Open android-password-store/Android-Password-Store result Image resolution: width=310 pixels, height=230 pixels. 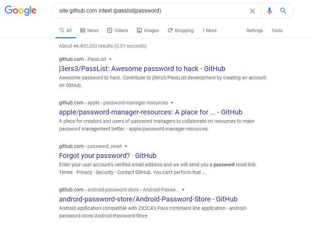tap(148, 199)
